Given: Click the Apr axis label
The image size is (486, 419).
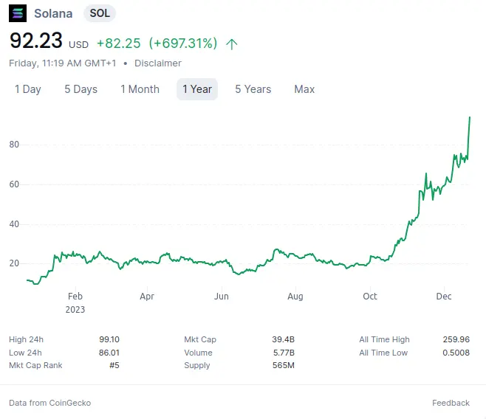Looking at the screenshot, I should (x=147, y=297).
